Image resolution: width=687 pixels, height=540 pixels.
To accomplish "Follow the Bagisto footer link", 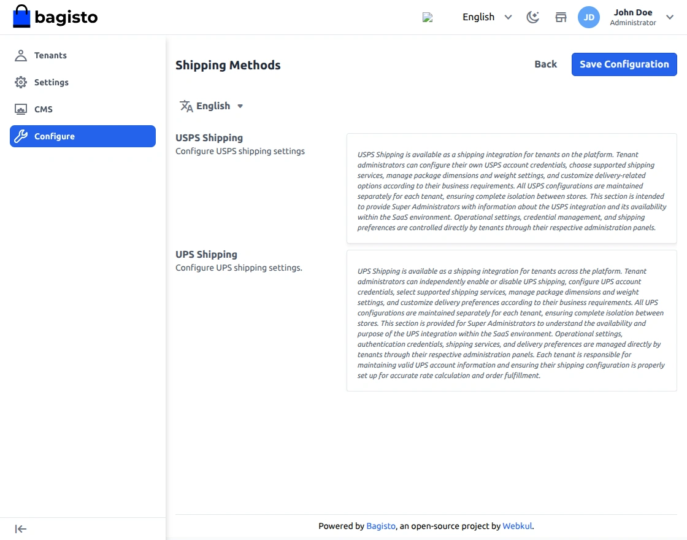I will pyautogui.click(x=380, y=526).
